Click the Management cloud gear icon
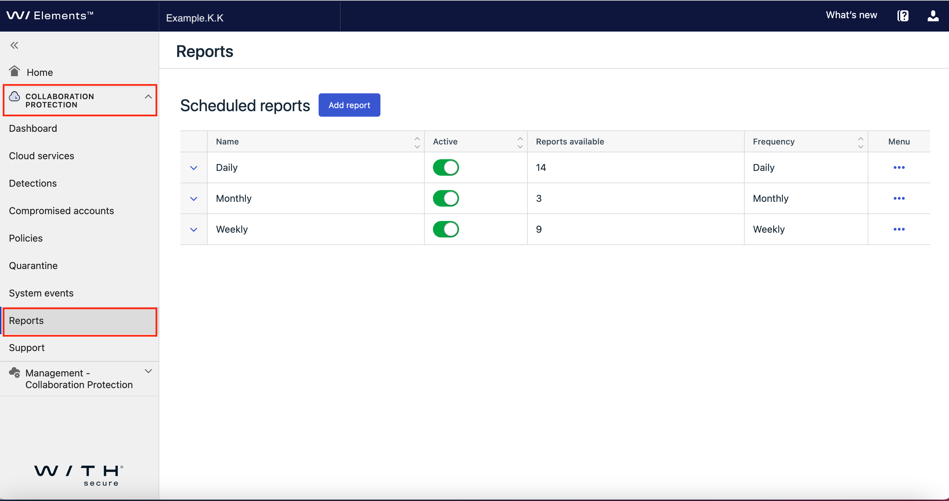 point(15,373)
